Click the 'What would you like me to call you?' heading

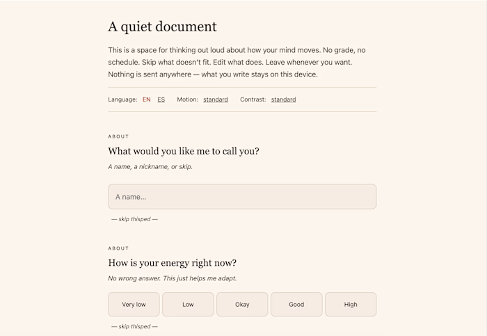(x=184, y=151)
